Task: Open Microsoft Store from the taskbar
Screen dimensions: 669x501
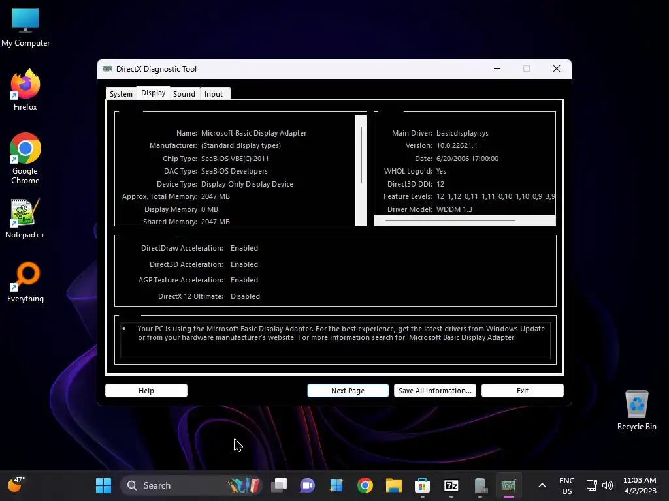Action: [x=423, y=485]
